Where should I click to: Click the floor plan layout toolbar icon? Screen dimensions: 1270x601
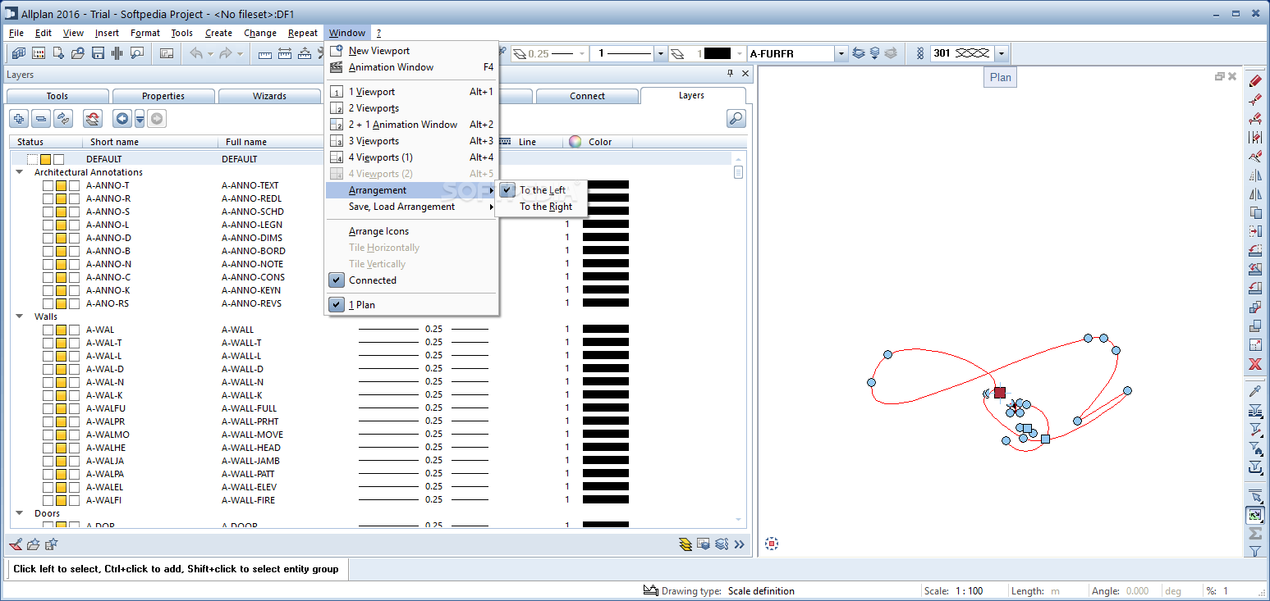(x=167, y=53)
